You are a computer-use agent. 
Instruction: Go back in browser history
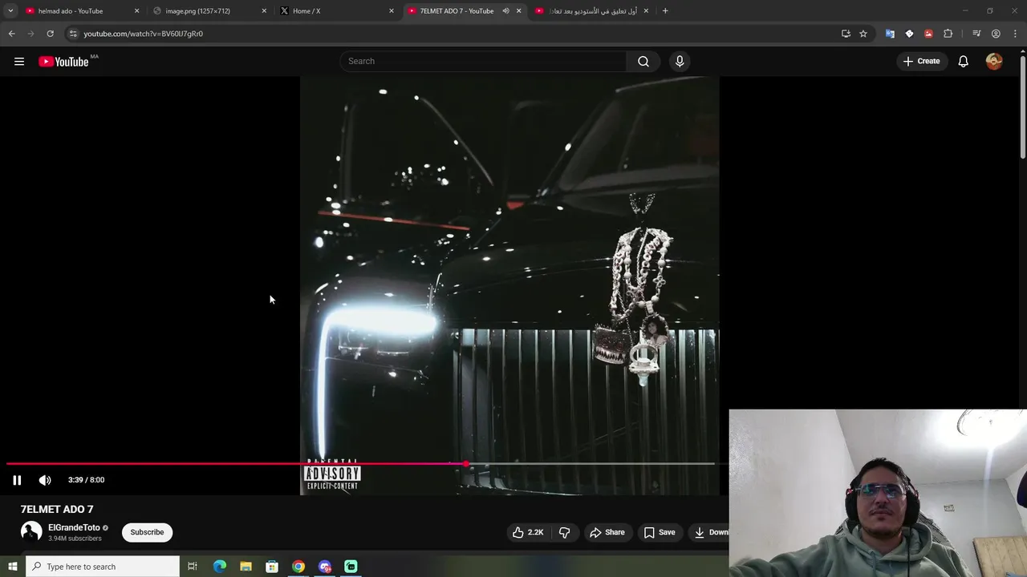[x=11, y=34]
